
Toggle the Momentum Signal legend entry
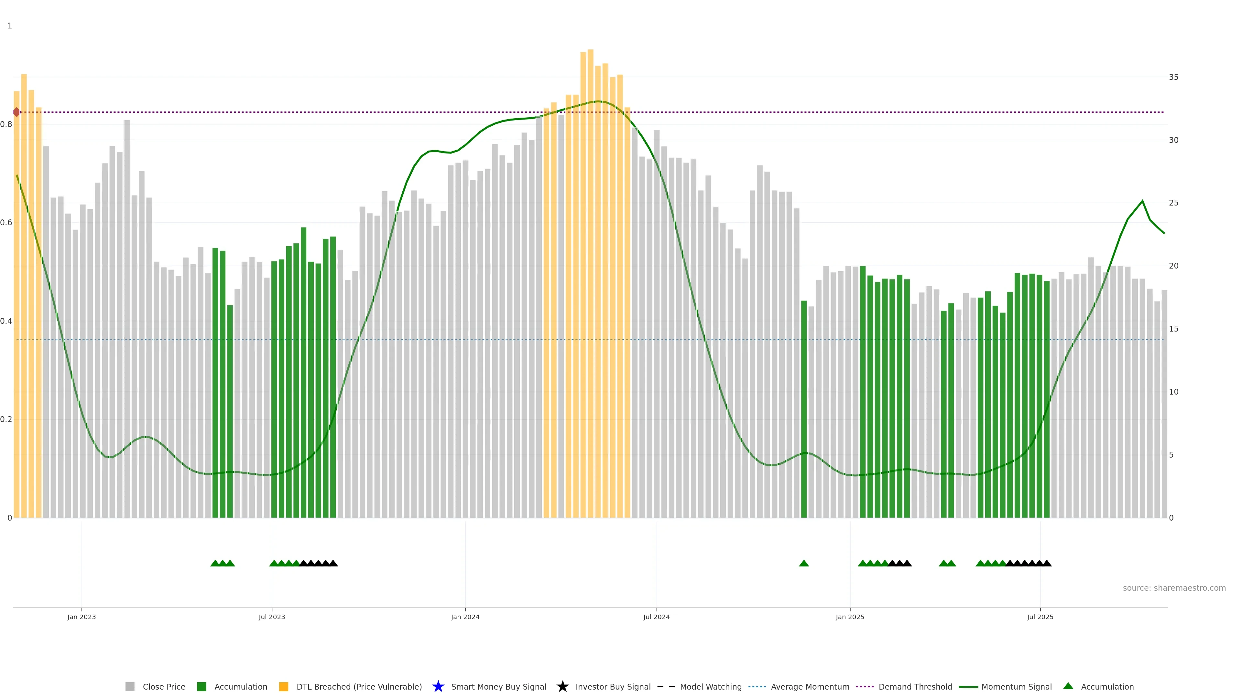click(x=1016, y=686)
